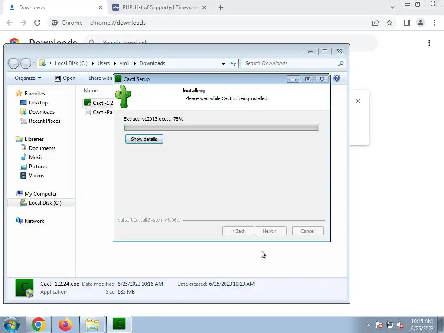The width and height of the screenshot is (444, 333).
Task: Click the Chrome forward arrow
Action: tap(23, 23)
